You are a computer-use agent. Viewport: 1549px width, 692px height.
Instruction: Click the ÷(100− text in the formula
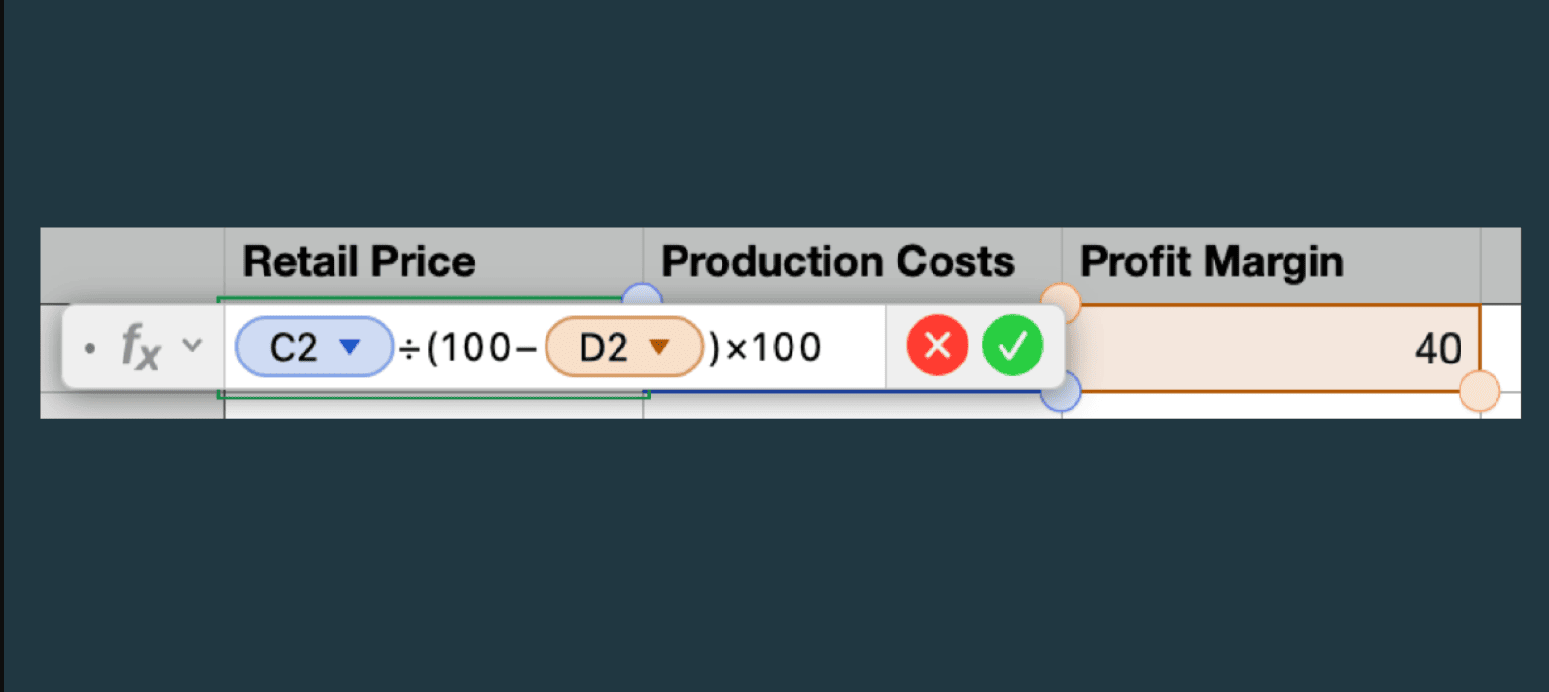[468, 347]
